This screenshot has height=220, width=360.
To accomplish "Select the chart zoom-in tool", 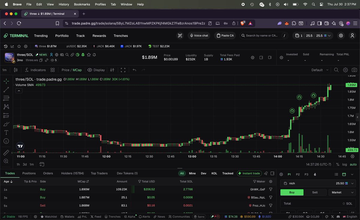I will (6, 161).
